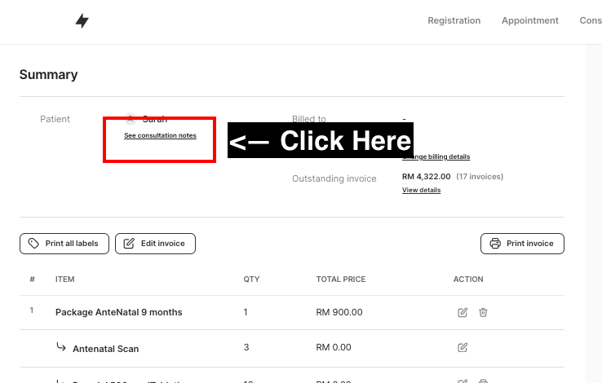Follow the See consultation notes link

click(x=160, y=135)
